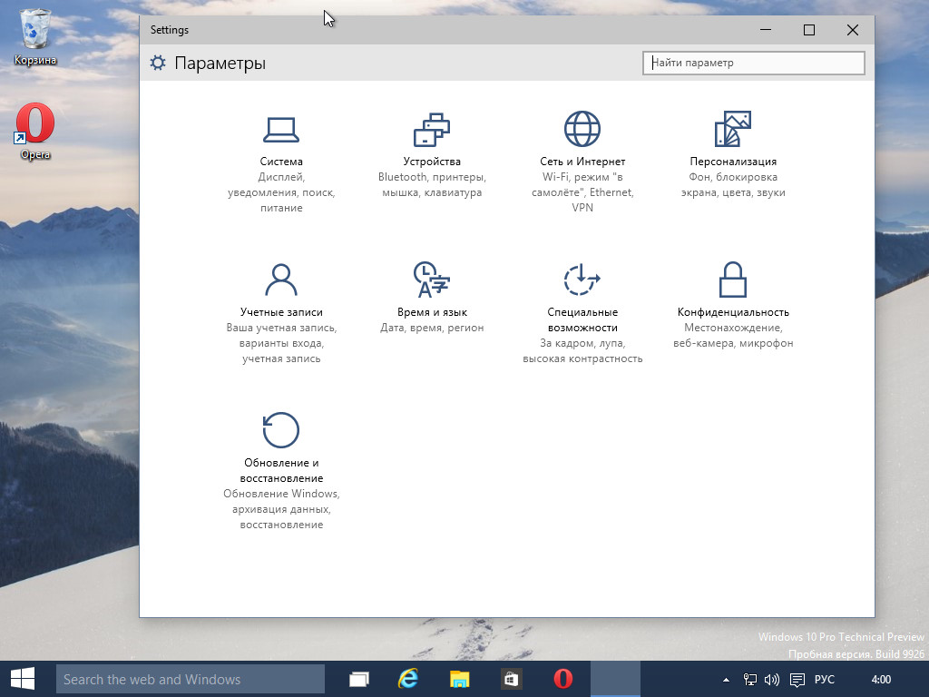Open File Explorer from the taskbar
The width and height of the screenshot is (929, 697).
459,679
